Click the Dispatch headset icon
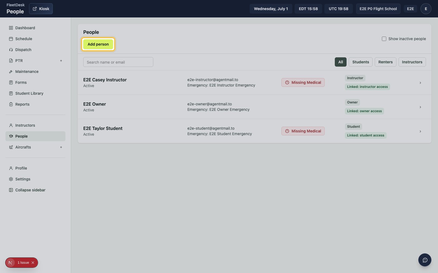The width and height of the screenshot is (438, 273). click(x=11, y=50)
